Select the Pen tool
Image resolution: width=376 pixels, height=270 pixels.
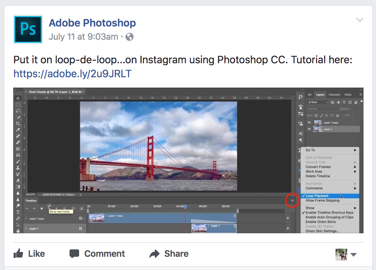(x=18, y=218)
